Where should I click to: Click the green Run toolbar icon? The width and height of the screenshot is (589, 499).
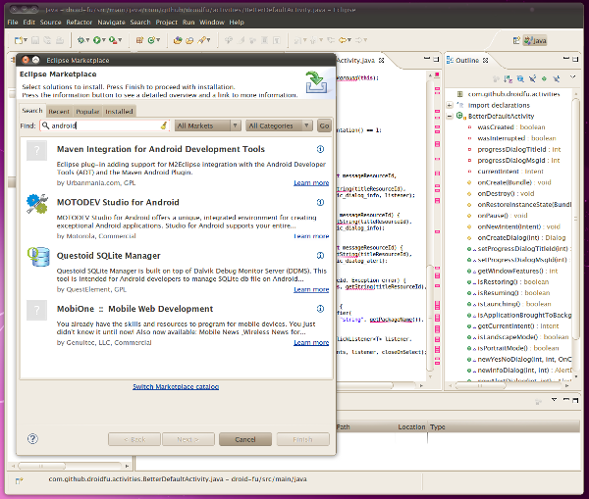pyautogui.click(x=97, y=40)
